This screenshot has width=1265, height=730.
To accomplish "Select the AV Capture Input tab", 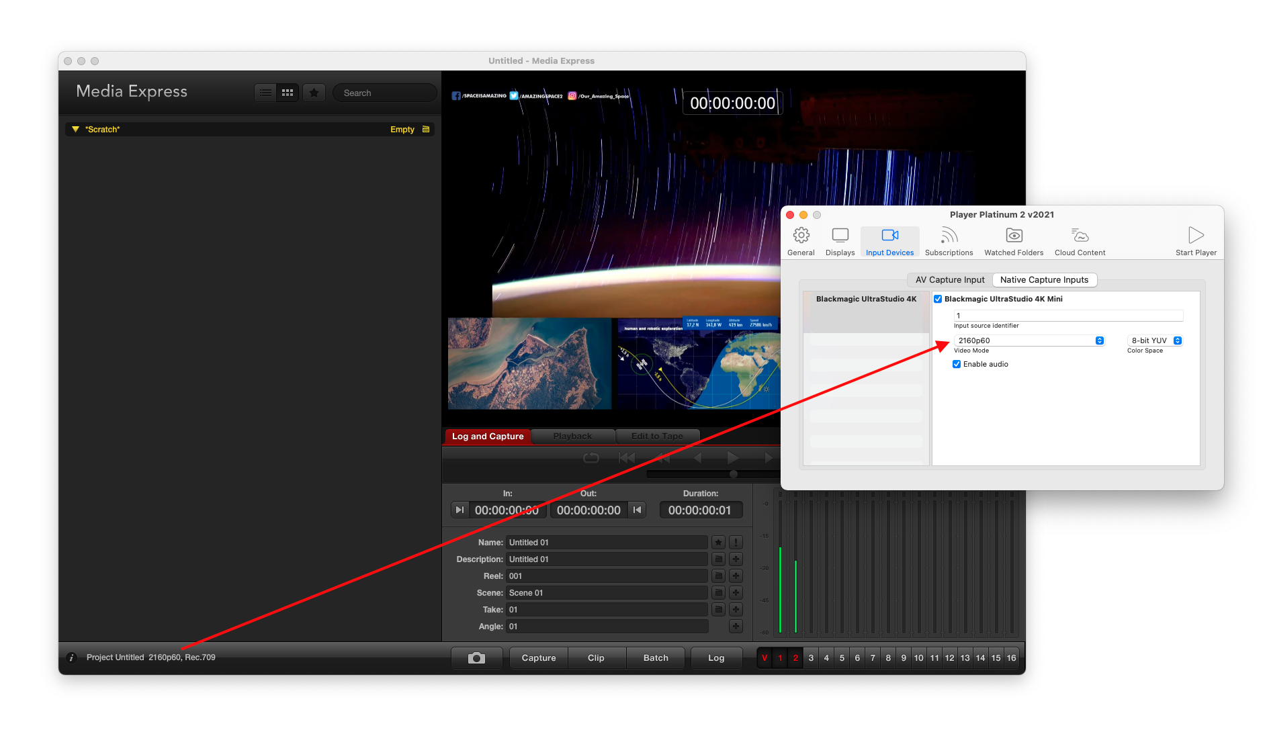I will [x=950, y=280].
